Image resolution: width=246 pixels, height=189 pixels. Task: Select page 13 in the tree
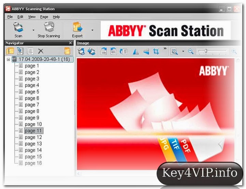click(x=33, y=144)
